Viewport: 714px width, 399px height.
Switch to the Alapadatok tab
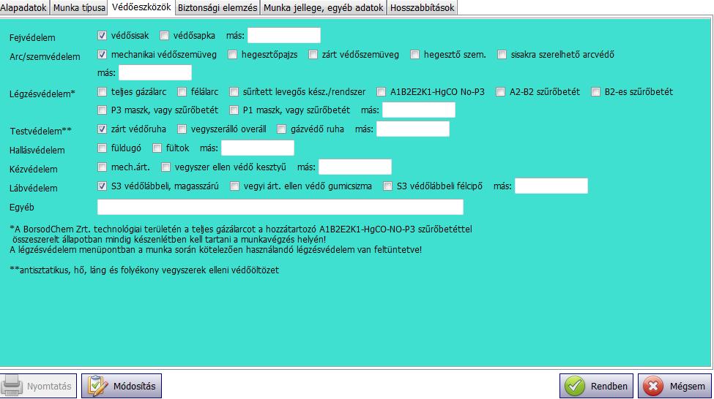pyautogui.click(x=23, y=8)
